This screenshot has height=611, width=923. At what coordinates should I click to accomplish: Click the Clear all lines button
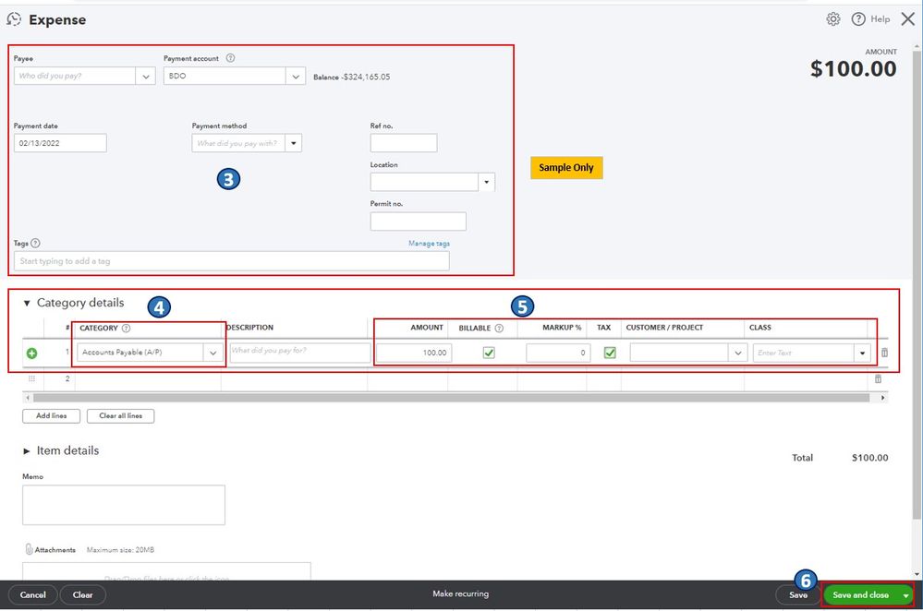(121, 415)
